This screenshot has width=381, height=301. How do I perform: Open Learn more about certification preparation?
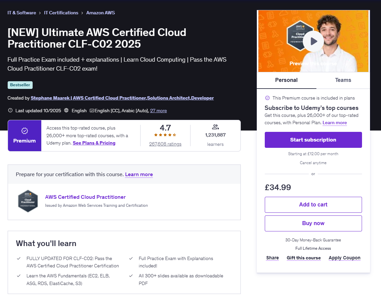point(139,174)
